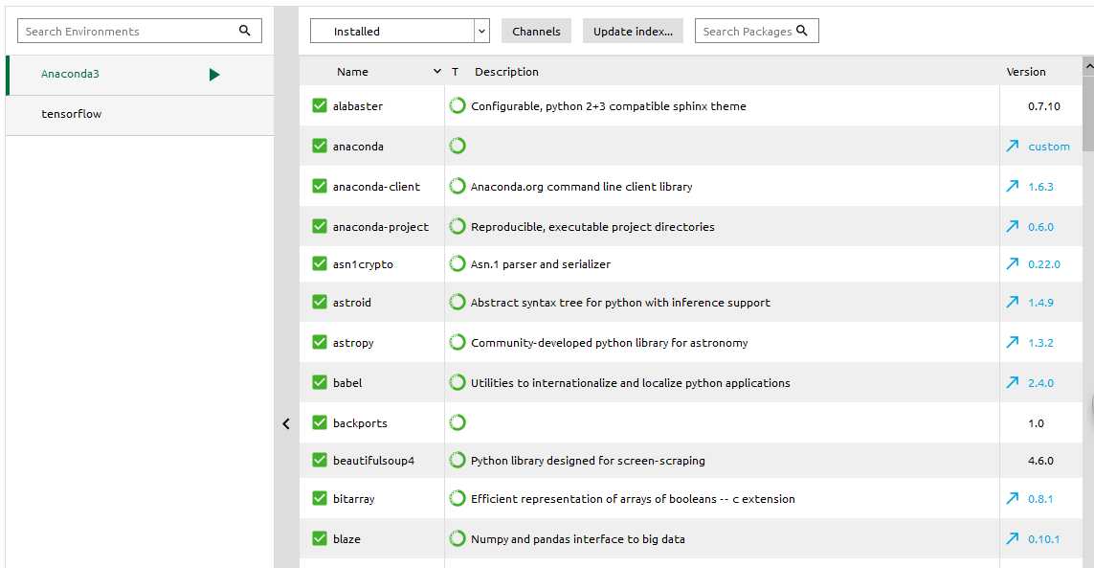
Task: Uncheck the beautifulsoup4 package checkbox
Action: [320, 460]
